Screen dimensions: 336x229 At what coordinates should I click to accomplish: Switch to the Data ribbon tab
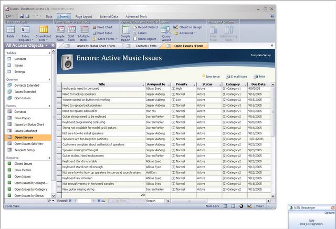pos(49,16)
